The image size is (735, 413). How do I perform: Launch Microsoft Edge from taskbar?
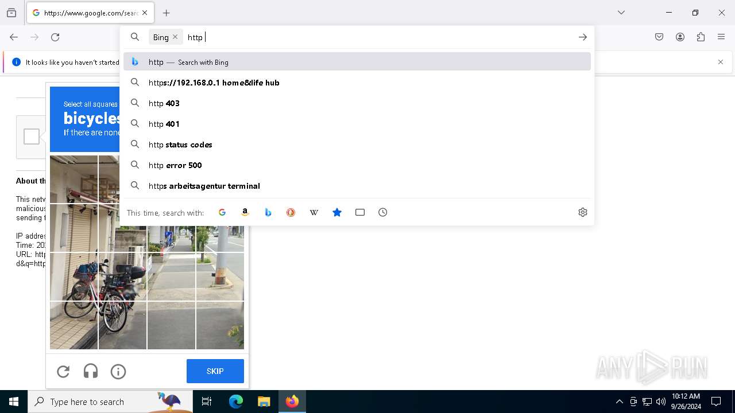pyautogui.click(x=236, y=402)
